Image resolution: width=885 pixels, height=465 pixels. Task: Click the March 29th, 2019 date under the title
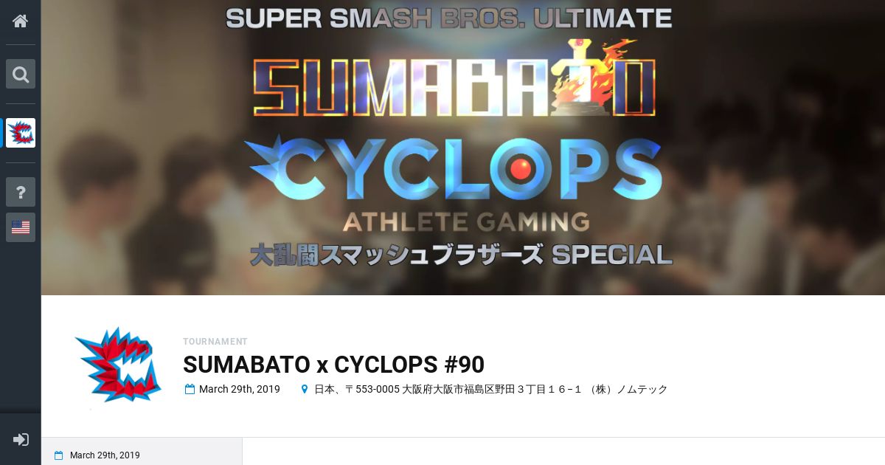pos(240,389)
